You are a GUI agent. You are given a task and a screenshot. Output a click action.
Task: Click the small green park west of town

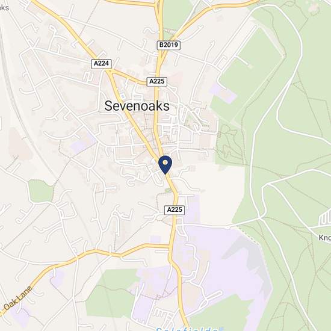pyautogui.click(x=40, y=191)
